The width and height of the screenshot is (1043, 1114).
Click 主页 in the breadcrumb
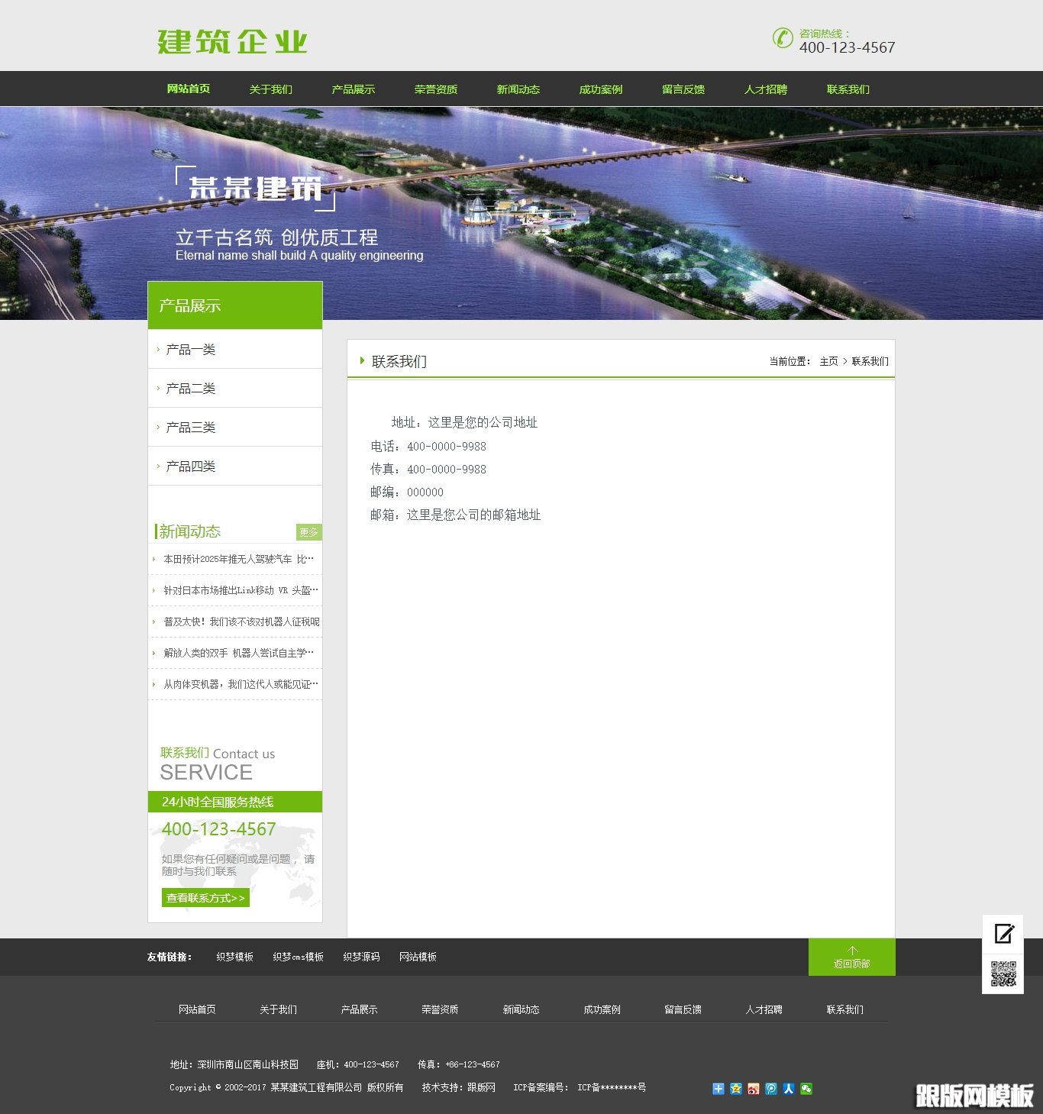coord(828,361)
